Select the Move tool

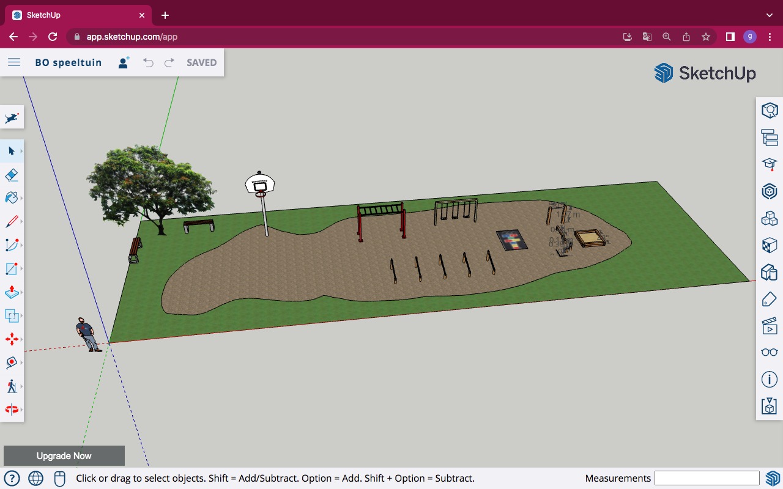pyautogui.click(x=11, y=339)
